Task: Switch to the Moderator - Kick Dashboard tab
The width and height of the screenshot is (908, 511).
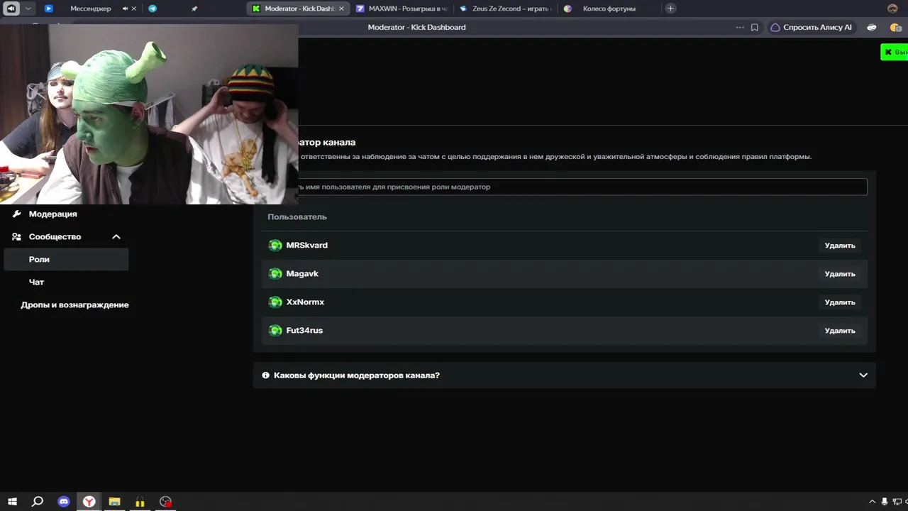Action: click(x=298, y=9)
